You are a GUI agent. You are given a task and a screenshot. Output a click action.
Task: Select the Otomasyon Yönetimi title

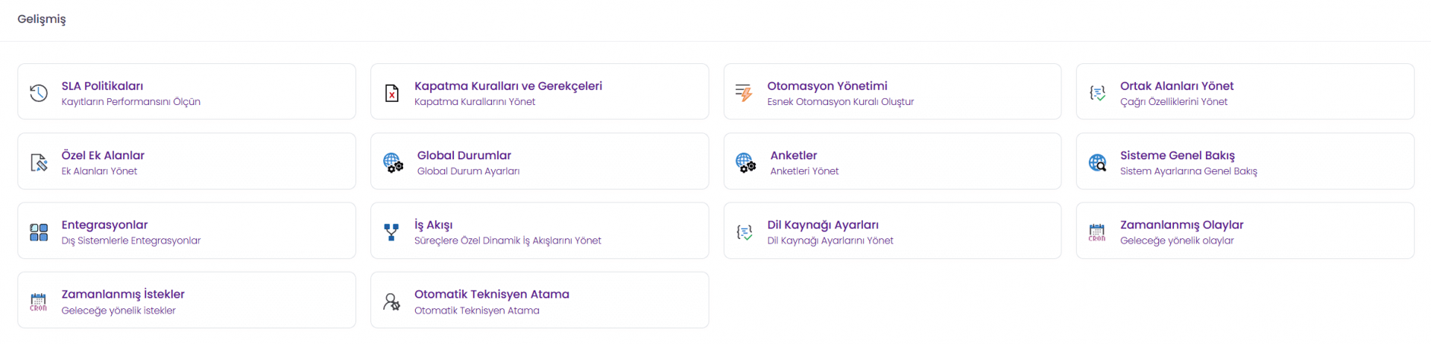(x=827, y=86)
